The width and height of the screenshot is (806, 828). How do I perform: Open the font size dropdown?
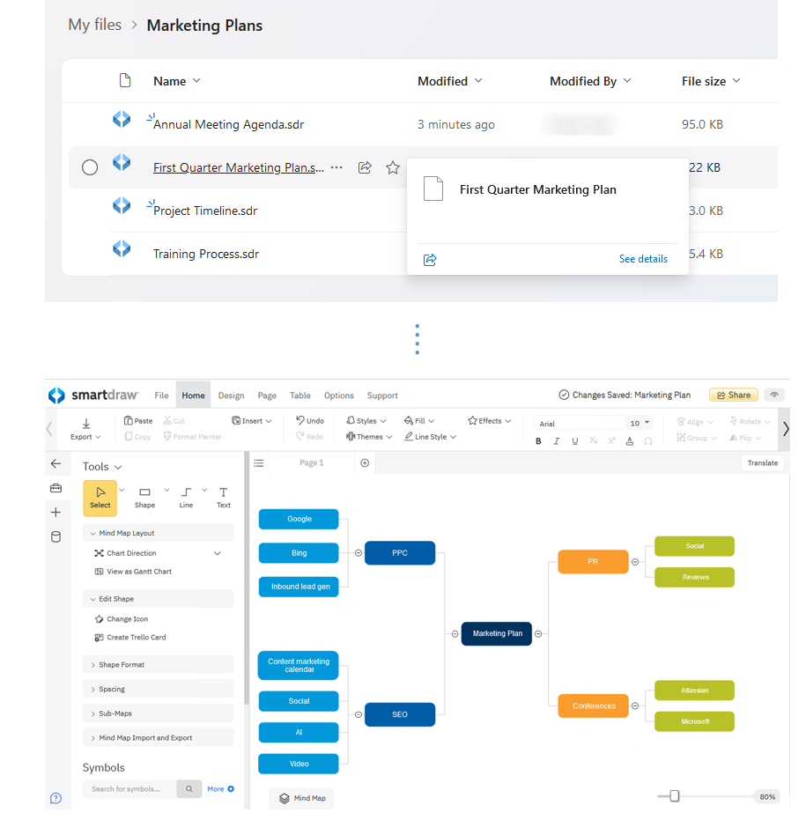639,423
